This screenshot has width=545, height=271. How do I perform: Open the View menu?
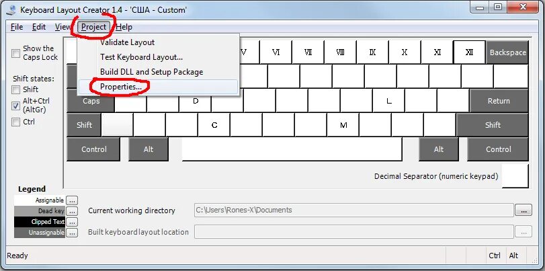coord(63,27)
